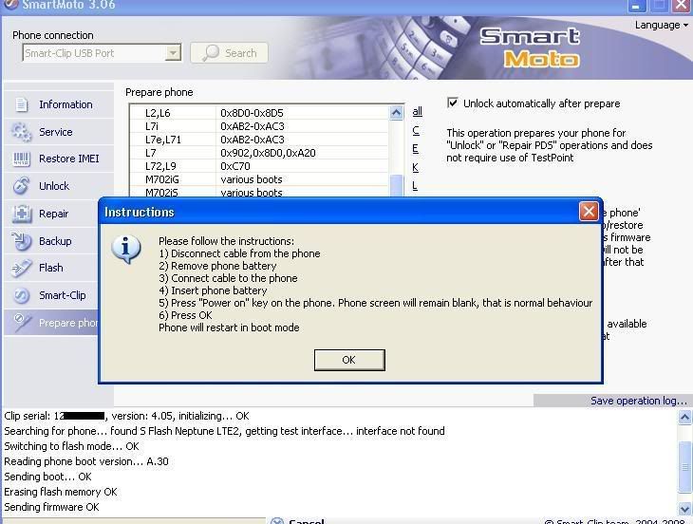This screenshot has height=524, width=693.
Task: Select the M702iG phone model row
Action: tap(259, 179)
